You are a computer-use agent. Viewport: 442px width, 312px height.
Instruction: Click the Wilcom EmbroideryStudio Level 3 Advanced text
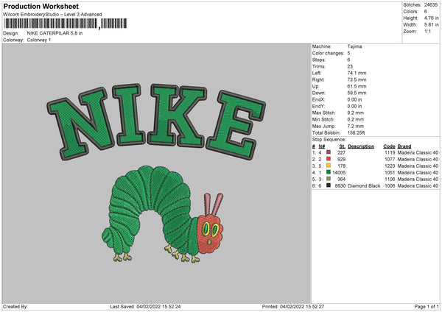pos(52,15)
